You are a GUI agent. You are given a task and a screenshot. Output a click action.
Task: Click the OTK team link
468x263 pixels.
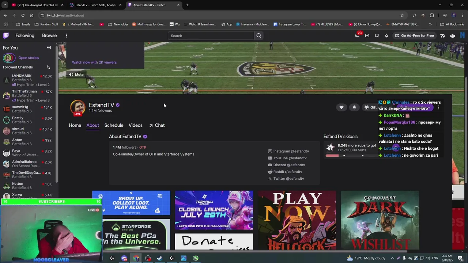143,148
